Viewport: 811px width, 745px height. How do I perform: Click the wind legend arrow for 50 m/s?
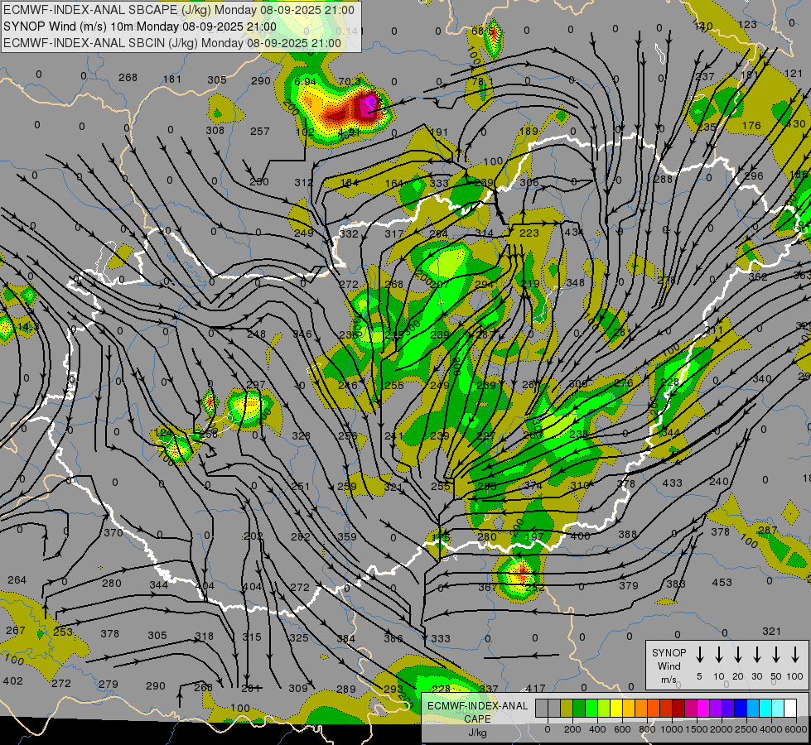(776, 655)
